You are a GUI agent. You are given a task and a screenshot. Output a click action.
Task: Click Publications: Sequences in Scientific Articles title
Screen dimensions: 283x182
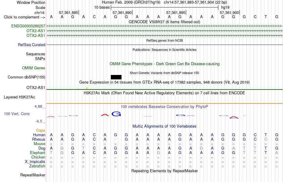pos(164,50)
